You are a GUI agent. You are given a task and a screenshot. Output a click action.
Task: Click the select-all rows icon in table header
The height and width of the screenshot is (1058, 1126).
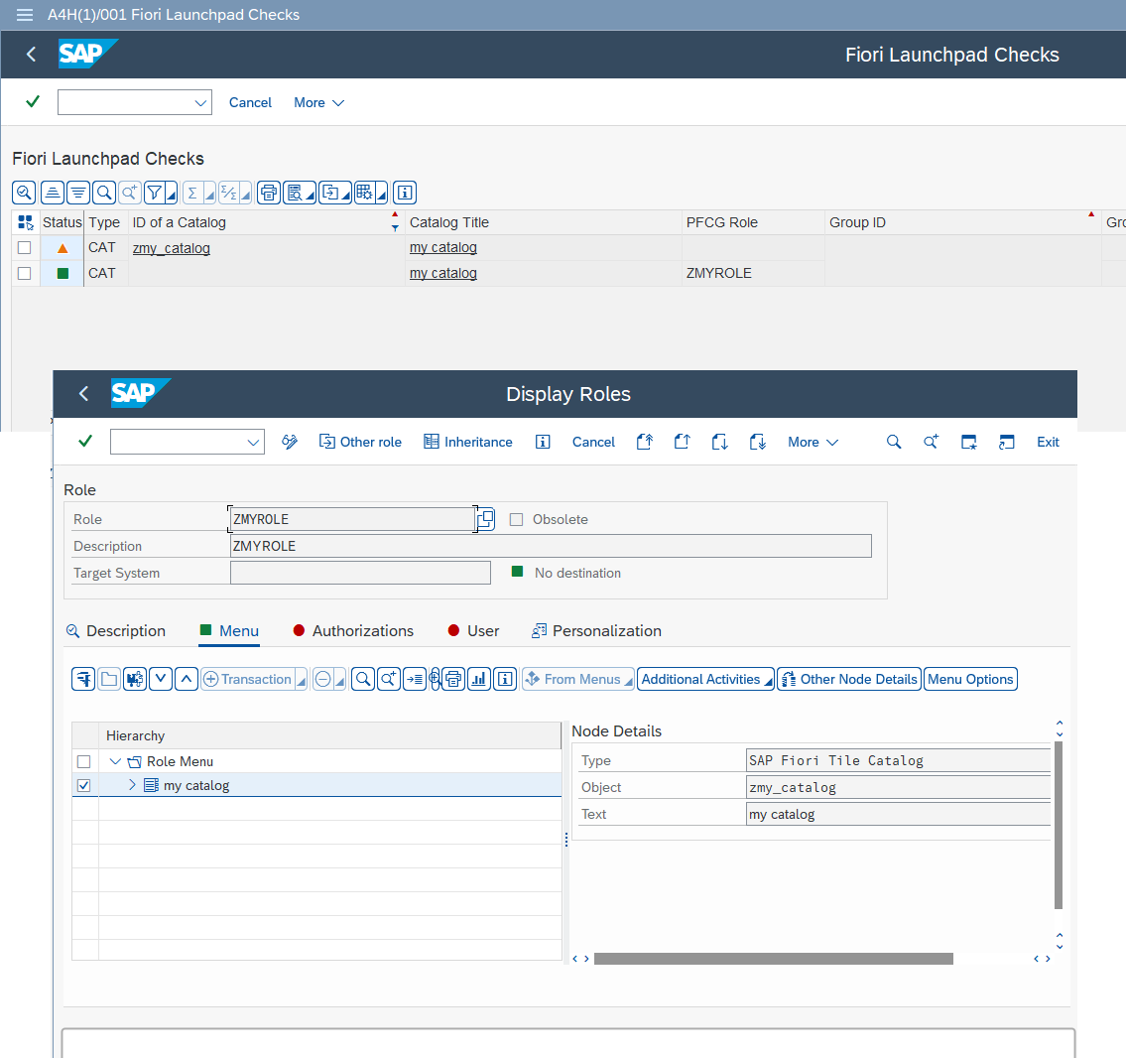click(x=25, y=222)
